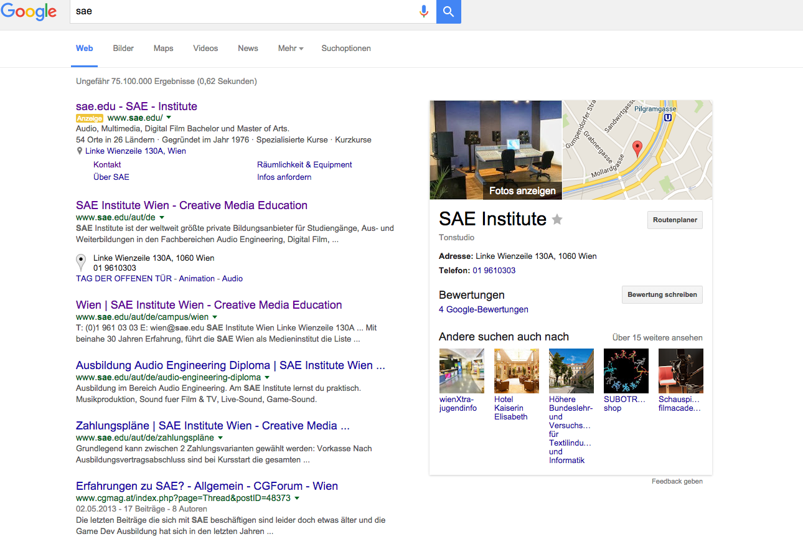Click the Bewertung schreiben button
Viewport: 803px width, 539px height.
coord(662,294)
